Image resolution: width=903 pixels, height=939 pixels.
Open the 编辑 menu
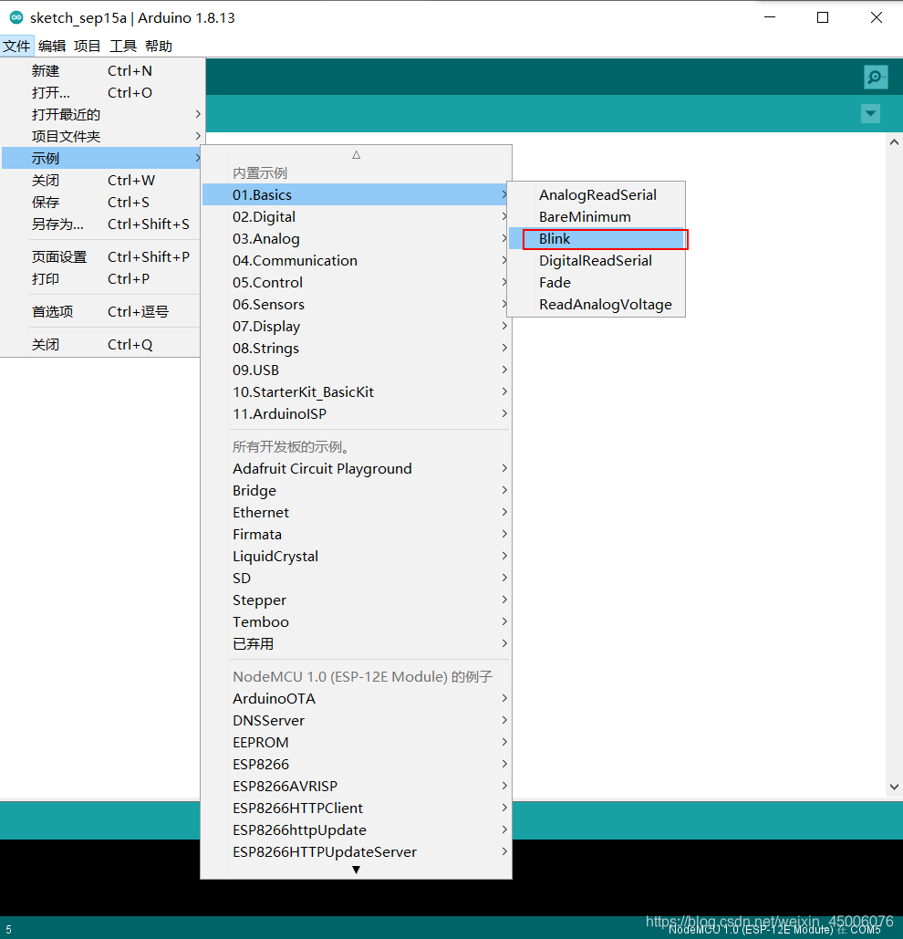[x=52, y=47]
